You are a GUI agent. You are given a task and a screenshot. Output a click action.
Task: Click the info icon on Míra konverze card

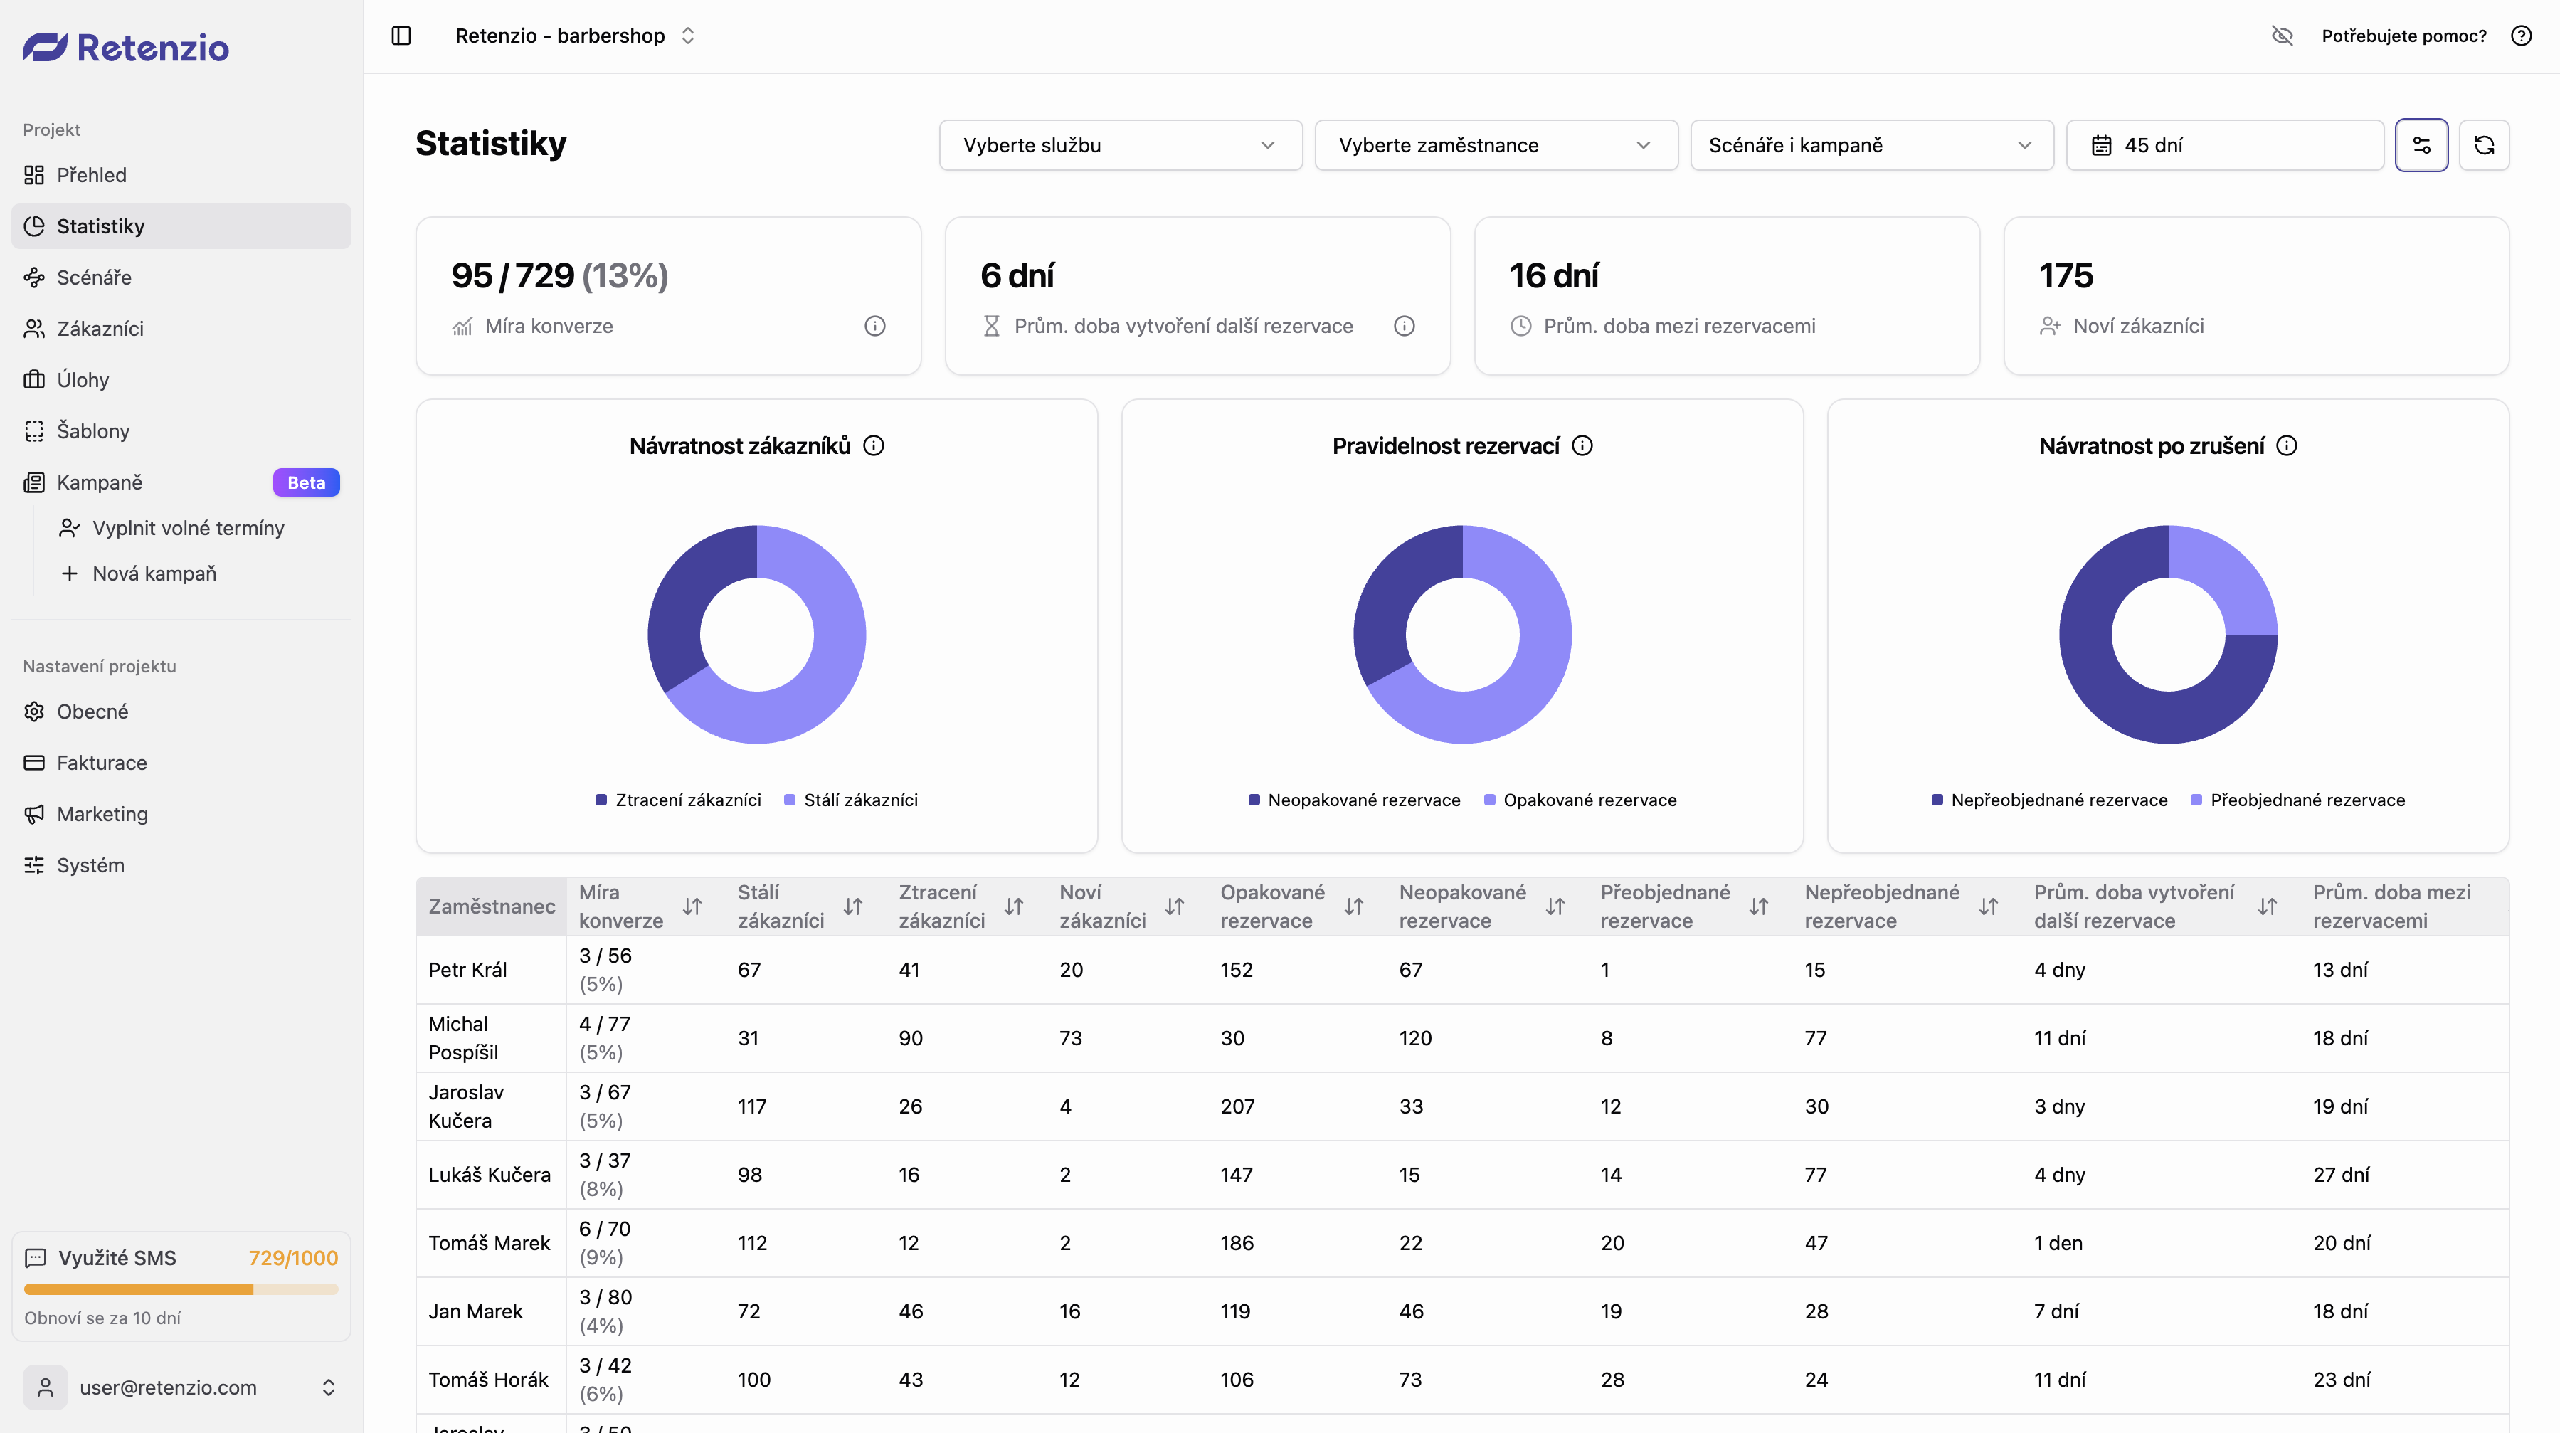(874, 326)
